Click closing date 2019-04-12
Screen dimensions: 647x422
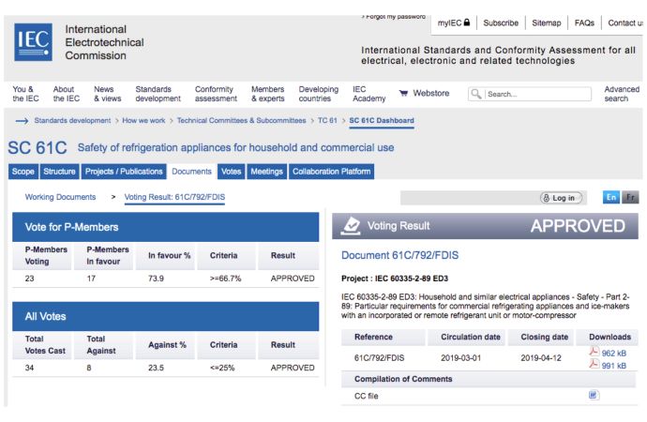[x=540, y=357]
